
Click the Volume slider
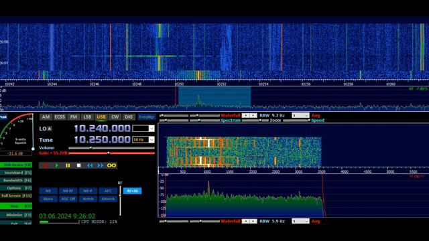111,148
